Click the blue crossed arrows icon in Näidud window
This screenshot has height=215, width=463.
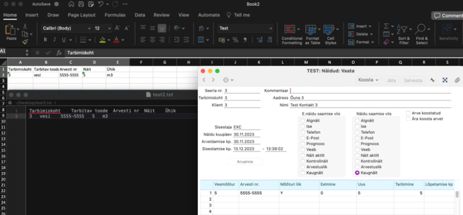(x=445, y=80)
